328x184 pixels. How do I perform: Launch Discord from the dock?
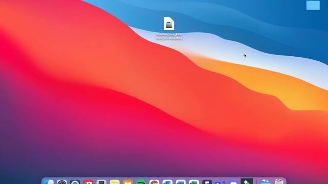234,182
